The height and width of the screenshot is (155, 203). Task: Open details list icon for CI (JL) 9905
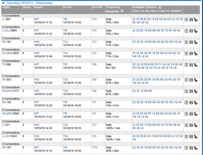point(191,31)
